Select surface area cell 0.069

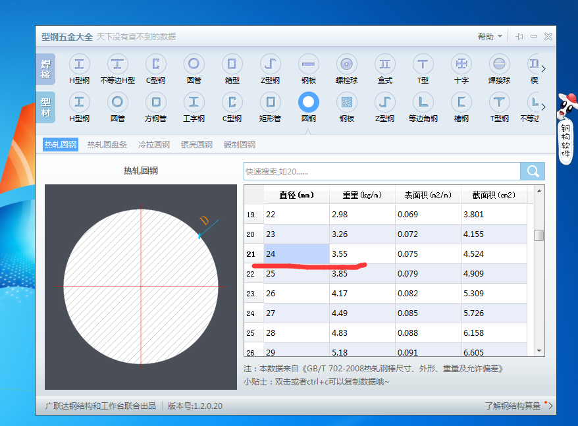coord(428,214)
